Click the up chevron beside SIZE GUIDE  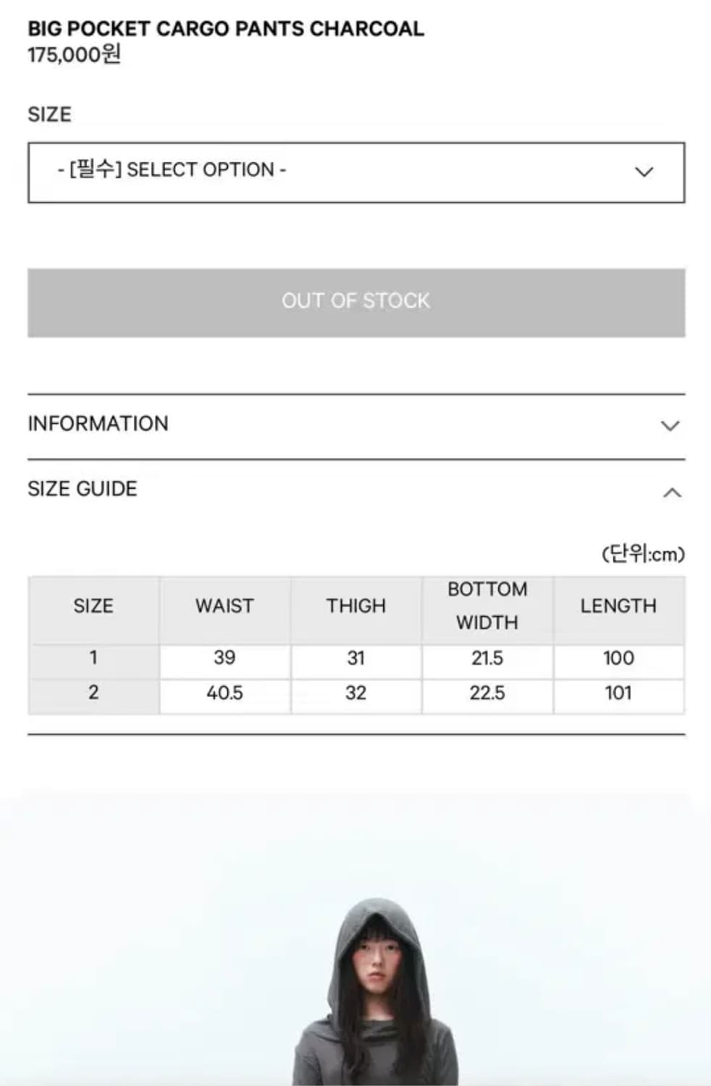coord(672,493)
